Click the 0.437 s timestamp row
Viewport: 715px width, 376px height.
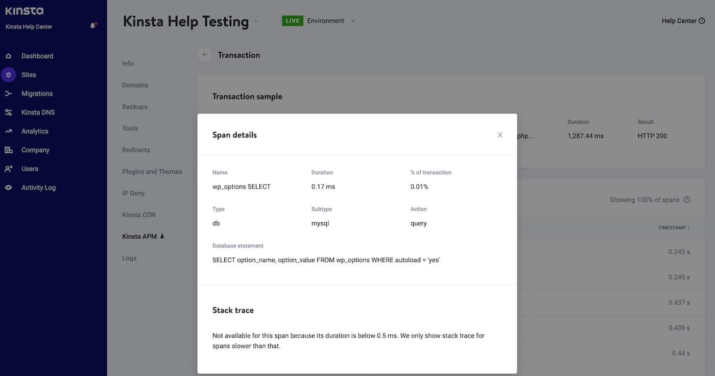click(679, 302)
